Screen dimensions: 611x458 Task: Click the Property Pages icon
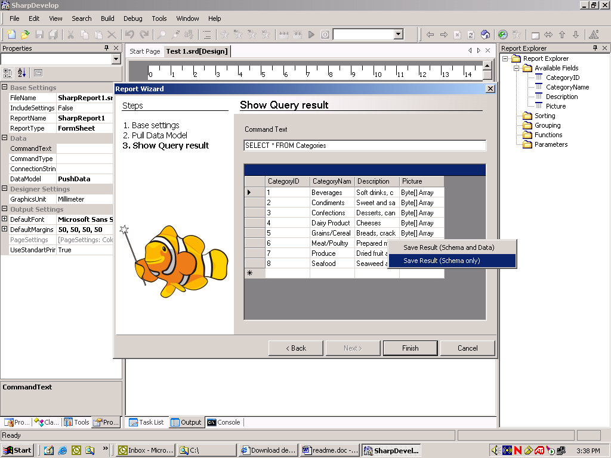tap(38, 73)
